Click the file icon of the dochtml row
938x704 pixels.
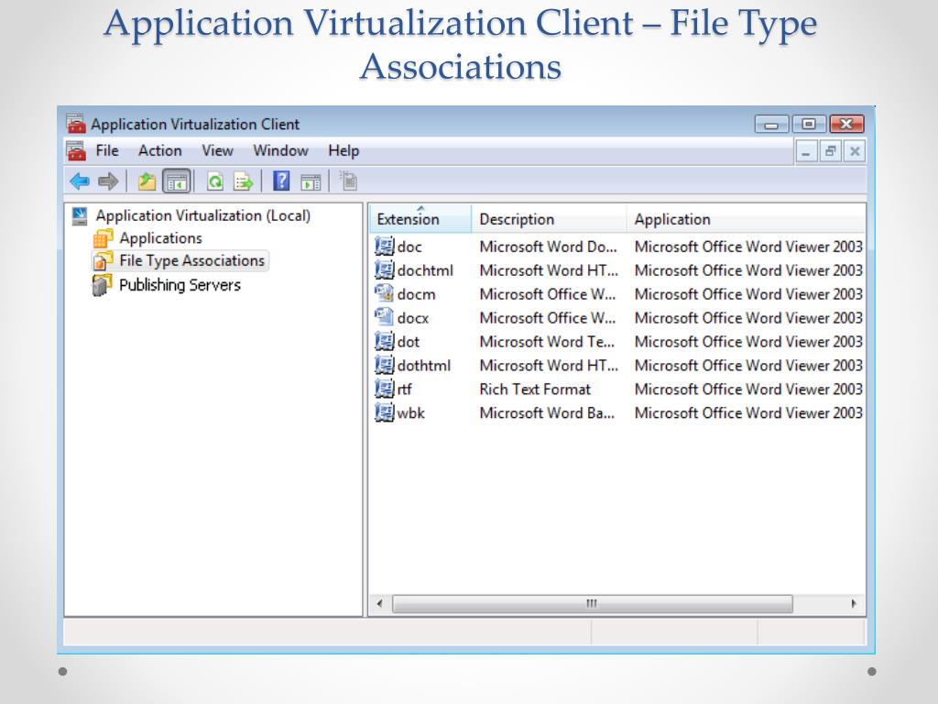pyautogui.click(x=384, y=270)
